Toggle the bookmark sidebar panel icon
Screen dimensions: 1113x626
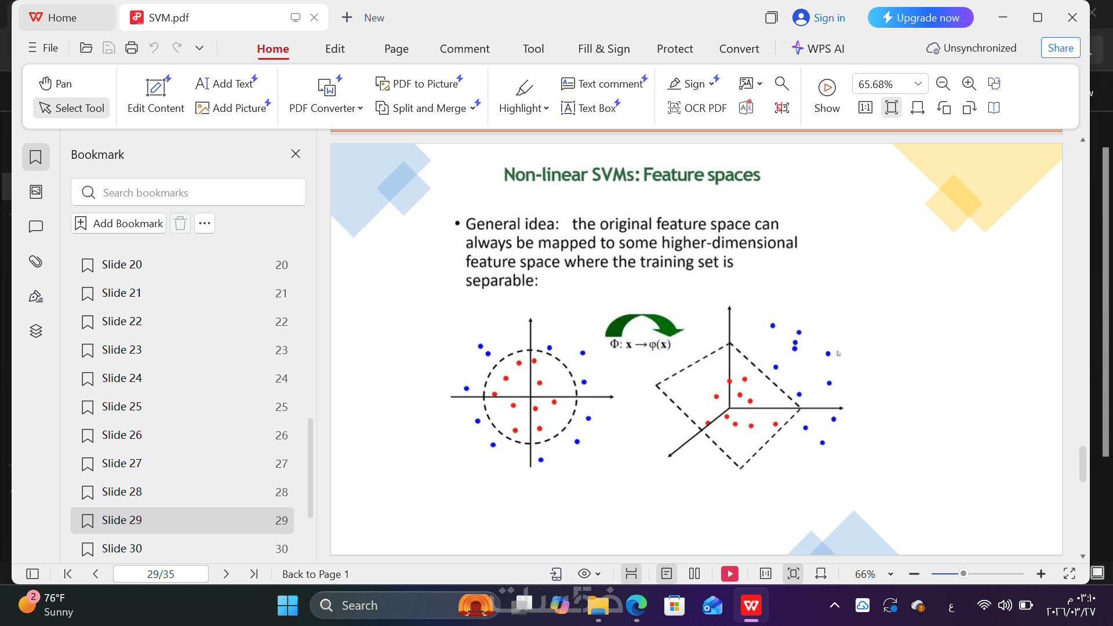(x=36, y=157)
